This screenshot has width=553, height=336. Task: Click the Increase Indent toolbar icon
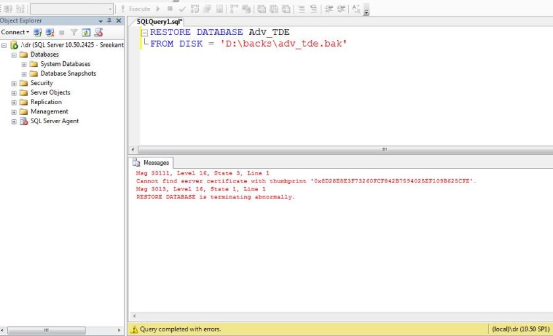[340, 9]
